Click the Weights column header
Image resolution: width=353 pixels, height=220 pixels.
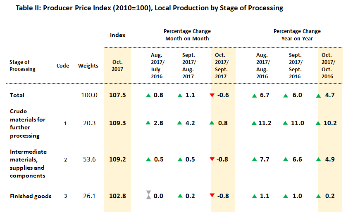(88, 66)
